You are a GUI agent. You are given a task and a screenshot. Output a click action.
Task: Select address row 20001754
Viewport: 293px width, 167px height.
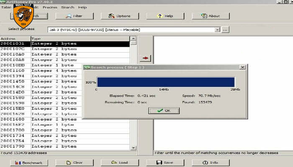(x=64, y=141)
